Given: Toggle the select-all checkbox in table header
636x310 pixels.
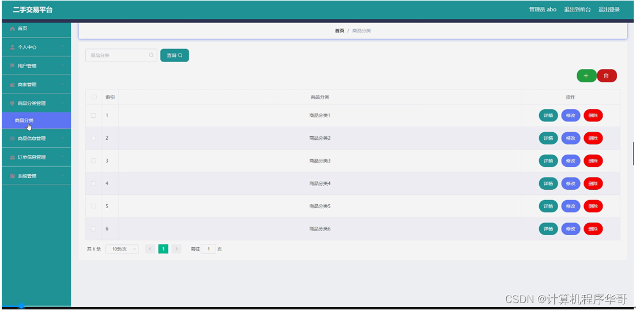Looking at the screenshot, I should pyautogui.click(x=93, y=97).
